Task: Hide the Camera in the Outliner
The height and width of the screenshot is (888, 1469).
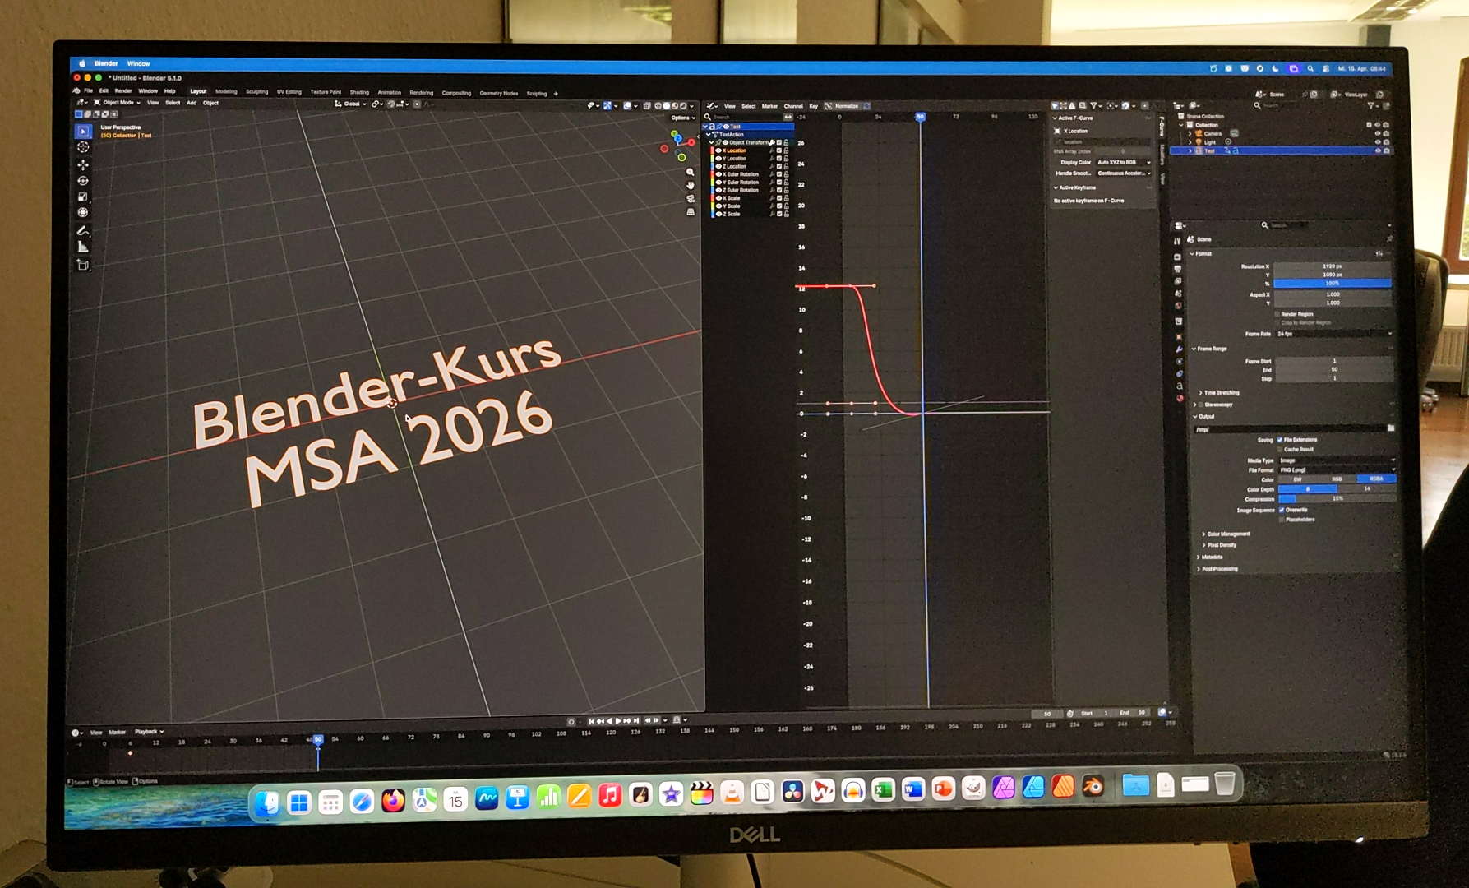Action: pyautogui.click(x=1377, y=133)
